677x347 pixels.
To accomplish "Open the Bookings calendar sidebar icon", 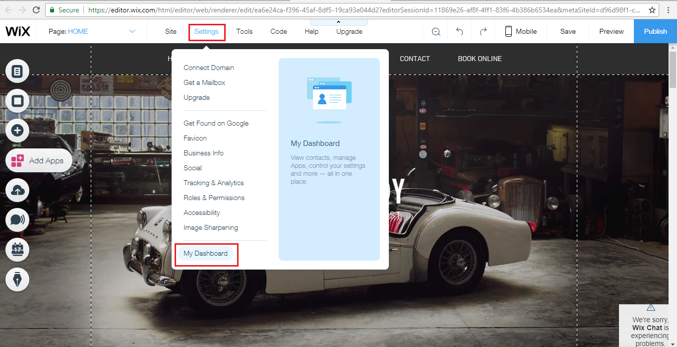I will [x=17, y=250].
